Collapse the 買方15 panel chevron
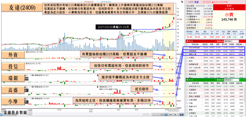Image resolution: width=246 pixels, height=118 pixels. pyautogui.click(x=244, y=41)
